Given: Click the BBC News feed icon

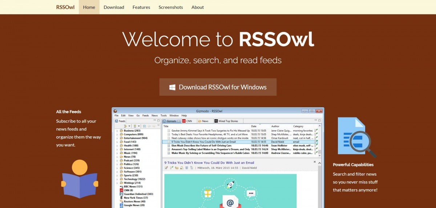Looking at the screenshot, I should [x=121, y=187].
